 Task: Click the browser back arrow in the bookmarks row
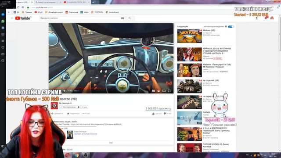9,12
